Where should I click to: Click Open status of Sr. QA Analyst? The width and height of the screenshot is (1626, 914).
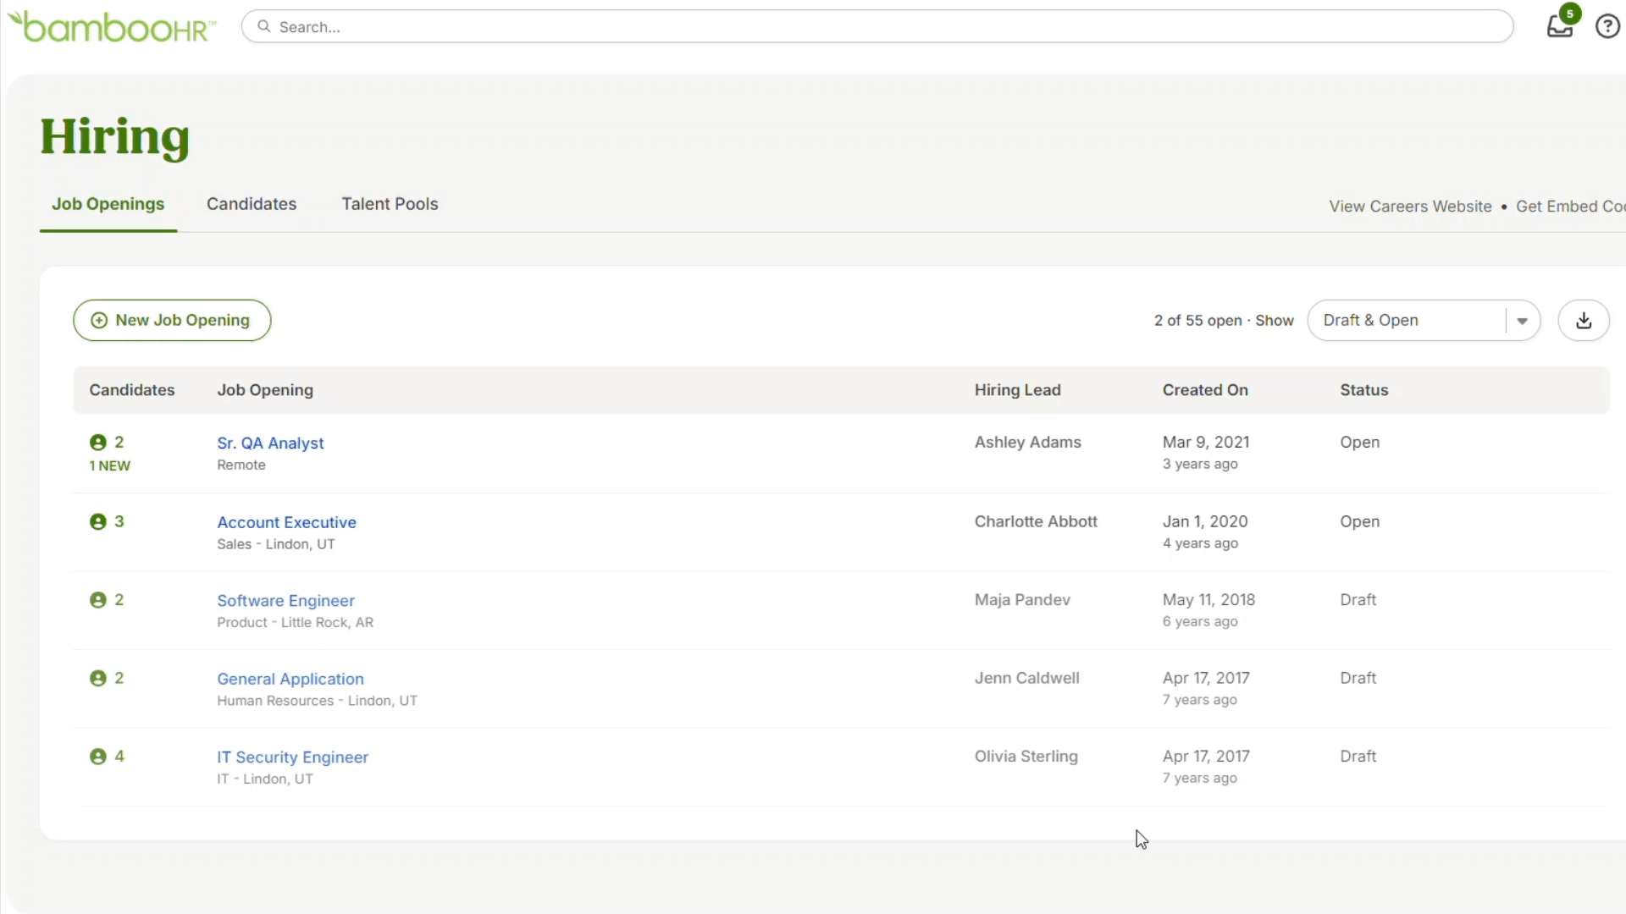coord(1359,443)
